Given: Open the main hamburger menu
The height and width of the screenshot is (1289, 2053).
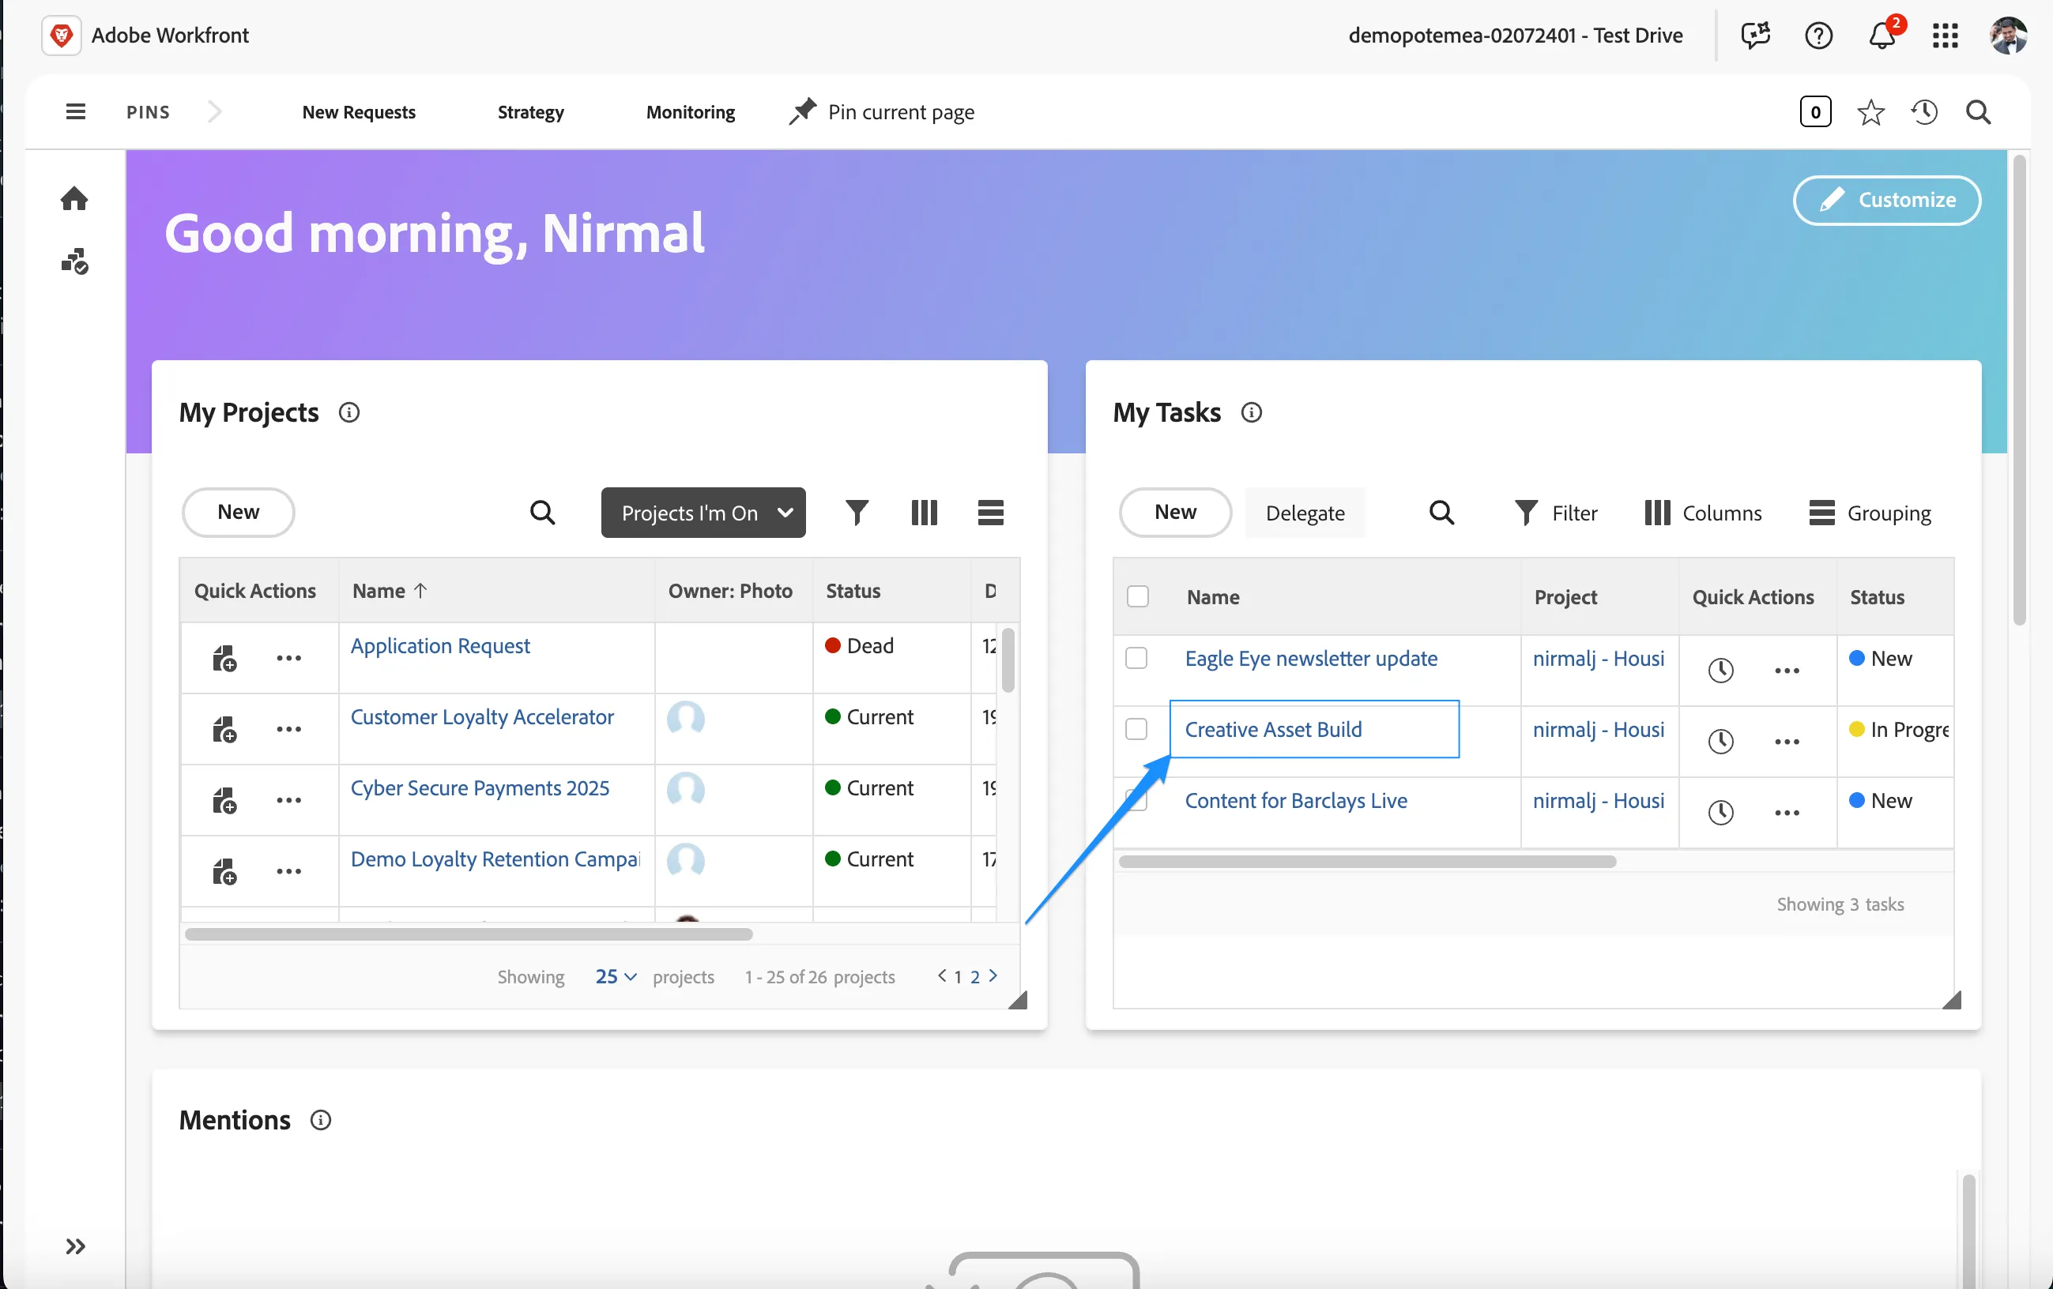Looking at the screenshot, I should [x=75, y=111].
